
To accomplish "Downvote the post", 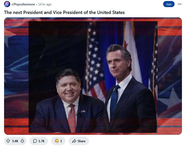I will pyautogui.click(x=22, y=141).
